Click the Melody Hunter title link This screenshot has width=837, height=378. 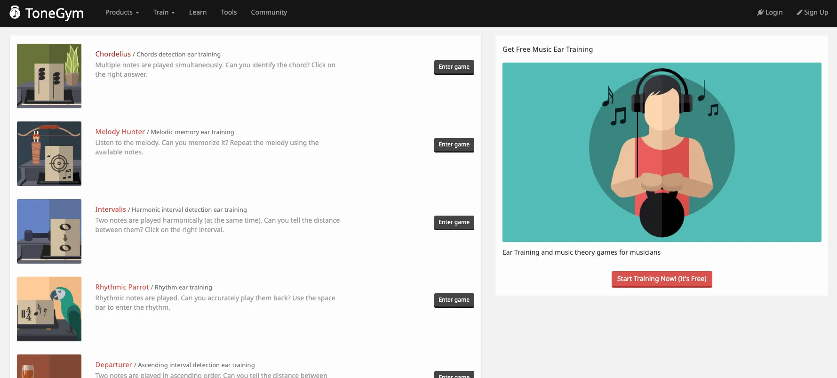click(120, 132)
